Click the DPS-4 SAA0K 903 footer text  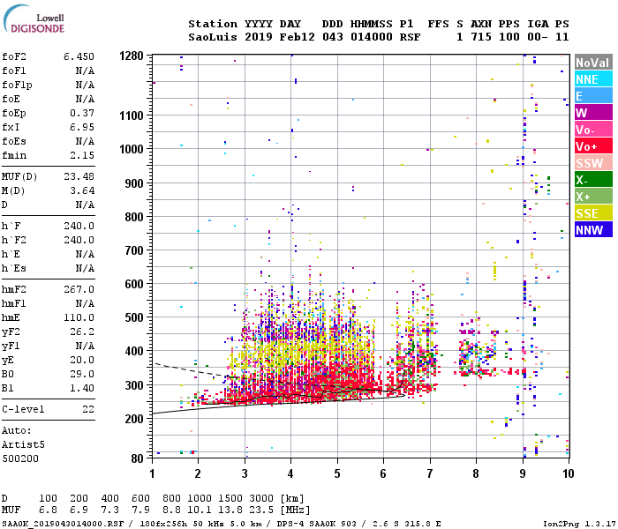click(x=316, y=524)
